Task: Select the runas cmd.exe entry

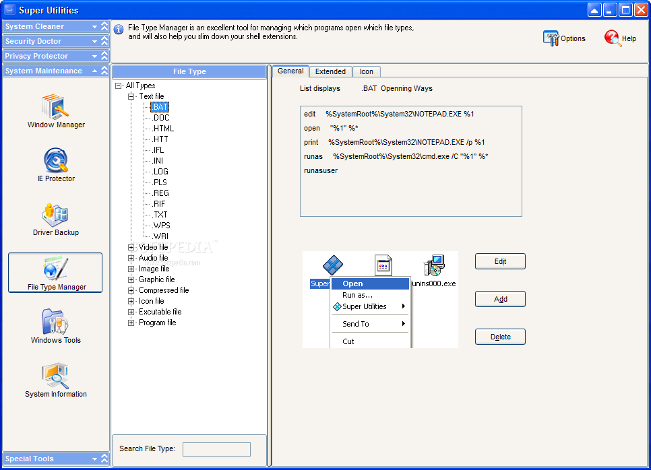Action: 396,156
